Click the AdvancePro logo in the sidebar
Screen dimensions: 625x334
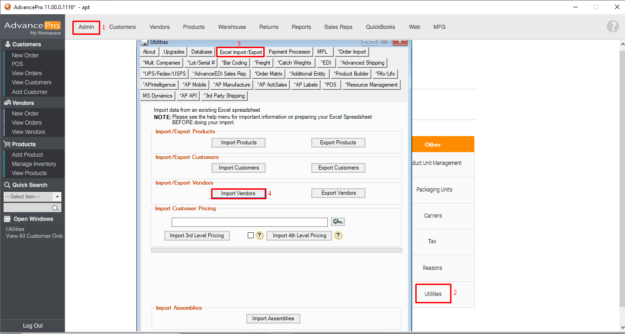[32, 27]
